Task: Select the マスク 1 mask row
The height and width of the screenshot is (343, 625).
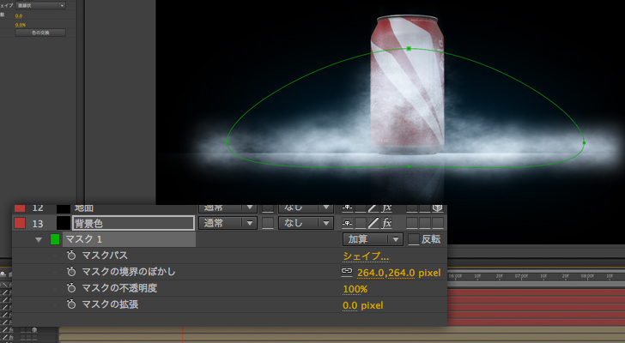Action: (129, 239)
